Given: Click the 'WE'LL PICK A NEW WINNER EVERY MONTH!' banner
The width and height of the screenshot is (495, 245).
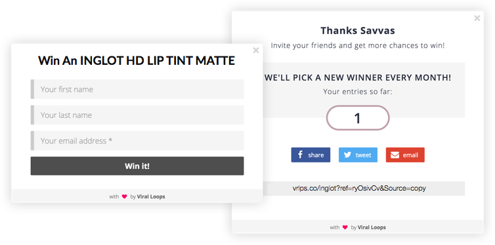Looking at the screenshot, I should coord(358,78).
